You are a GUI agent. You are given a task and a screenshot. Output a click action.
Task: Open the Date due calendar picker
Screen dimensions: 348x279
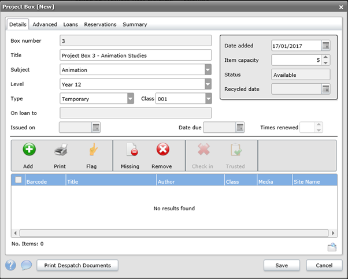coord(240,128)
